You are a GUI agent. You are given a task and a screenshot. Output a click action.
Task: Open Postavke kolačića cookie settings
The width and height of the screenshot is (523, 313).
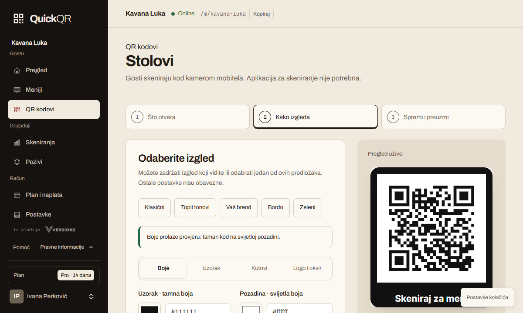(x=487, y=297)
